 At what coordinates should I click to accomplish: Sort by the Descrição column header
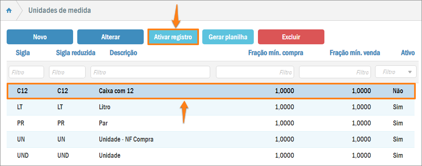tap(123, 53)
